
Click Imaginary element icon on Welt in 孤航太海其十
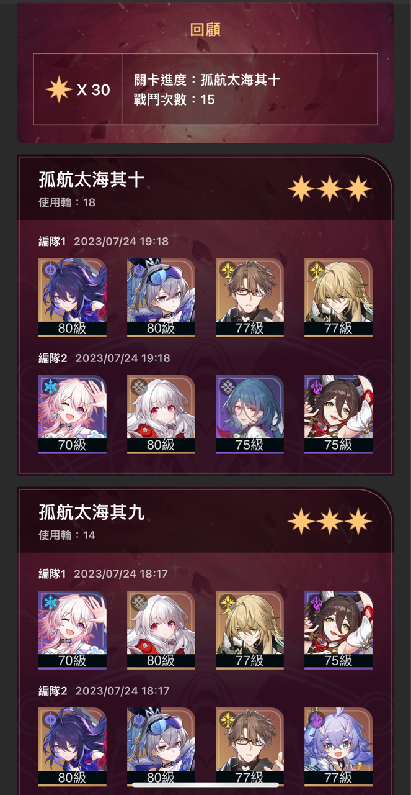point(227,270)
